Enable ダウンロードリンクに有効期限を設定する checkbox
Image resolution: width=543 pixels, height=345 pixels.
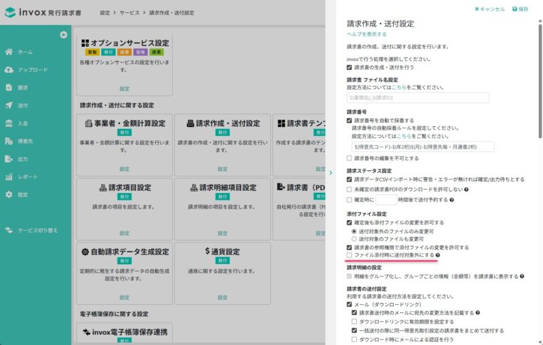(x=354, y=322)
